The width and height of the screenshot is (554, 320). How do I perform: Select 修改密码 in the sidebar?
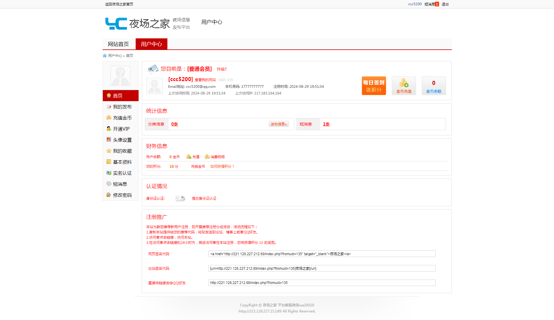tap(122, 195)
